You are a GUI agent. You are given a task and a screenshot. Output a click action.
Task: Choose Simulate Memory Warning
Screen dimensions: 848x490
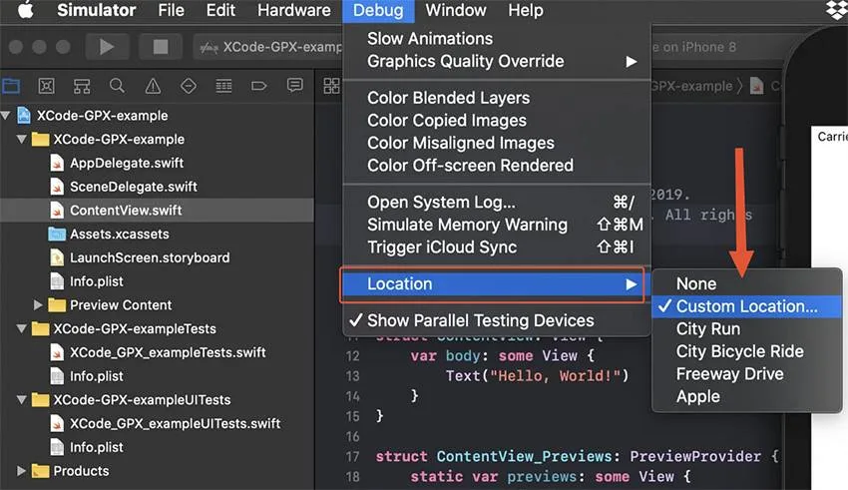pos(497,225)
